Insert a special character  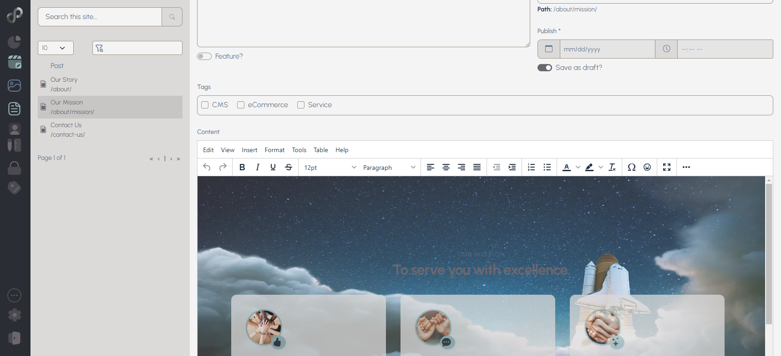[x=632, y=167]
